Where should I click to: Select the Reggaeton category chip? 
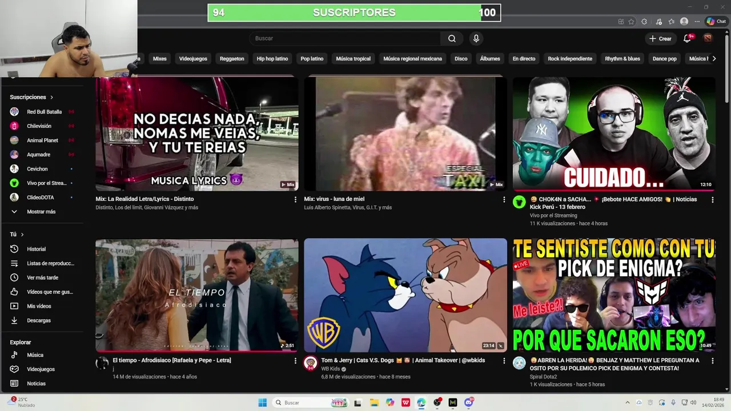(x=232, y=59)
